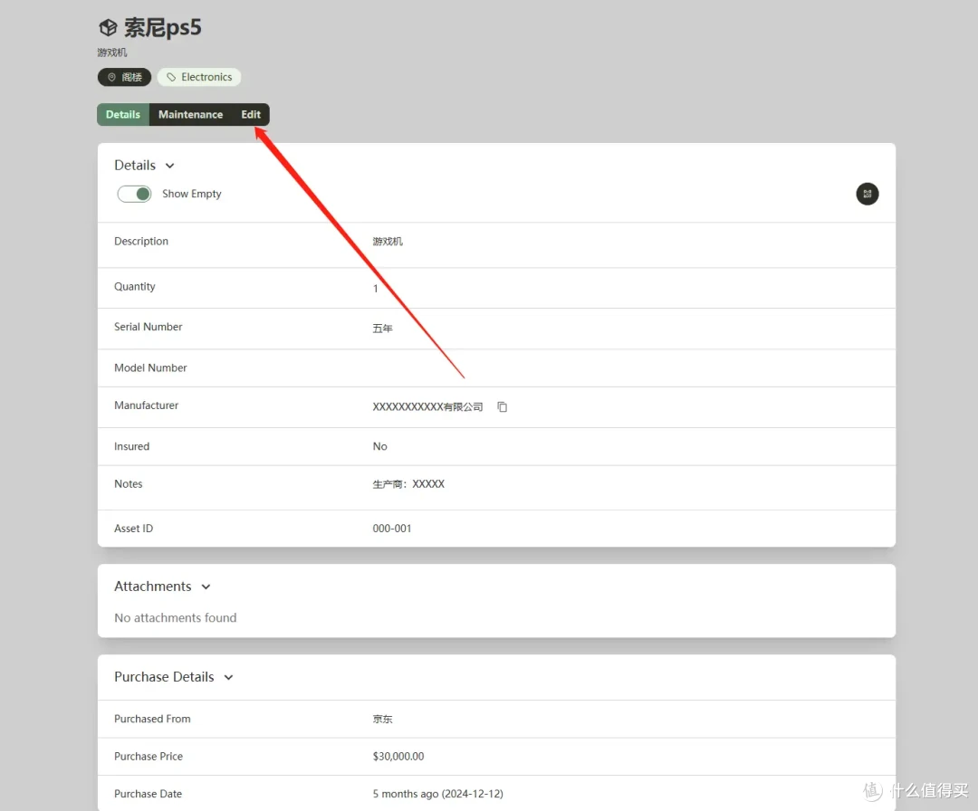Click the package icon beside 索尼ps5 title
The height and width of the screenshot is (811, 978).
(108, 27)
